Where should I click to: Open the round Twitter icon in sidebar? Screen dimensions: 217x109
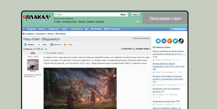[x=175, y=41]
